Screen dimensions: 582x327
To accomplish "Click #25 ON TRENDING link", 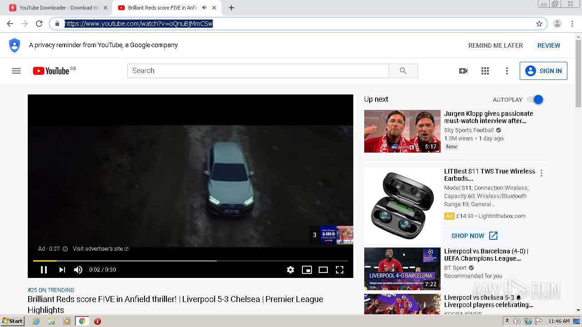I will [51, 290].
